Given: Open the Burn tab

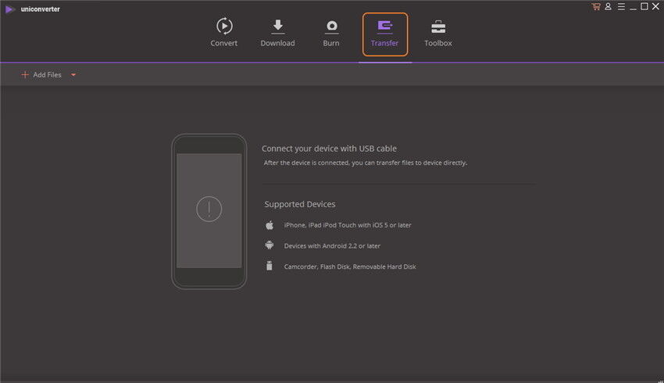Looking at the screenshot, I should coord(331,33).
